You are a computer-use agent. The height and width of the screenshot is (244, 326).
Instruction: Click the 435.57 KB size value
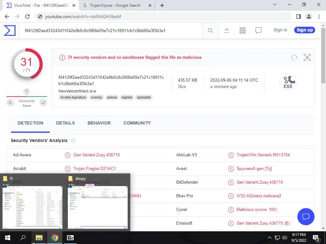click(x=188, y=80)
